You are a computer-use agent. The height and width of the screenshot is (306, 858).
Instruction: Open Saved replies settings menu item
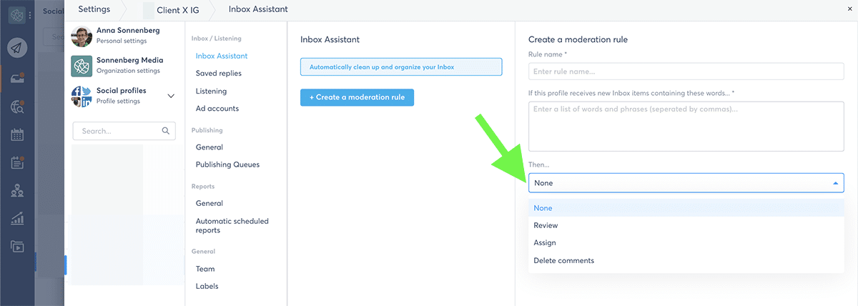point(219,73)
